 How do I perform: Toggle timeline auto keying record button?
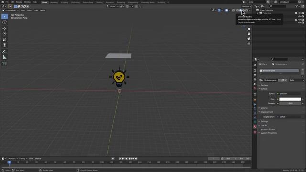coord(113,159)
